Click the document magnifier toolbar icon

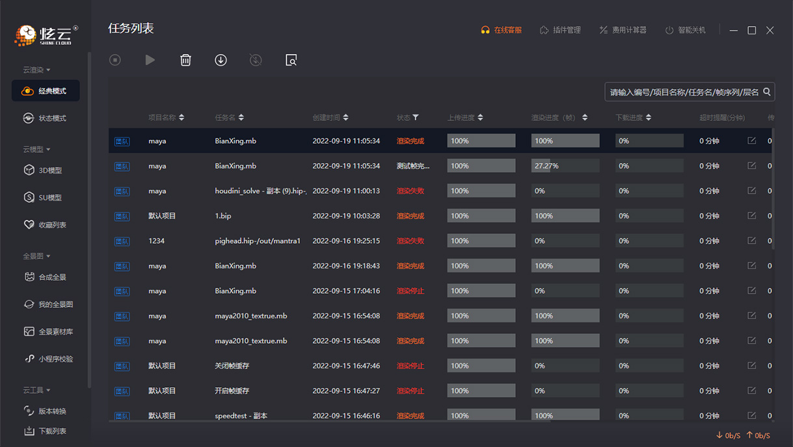[291, 60]
